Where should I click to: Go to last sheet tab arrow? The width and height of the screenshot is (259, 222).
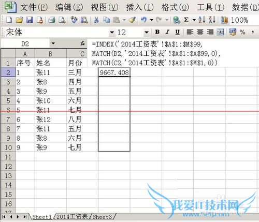tap(25, 217)
